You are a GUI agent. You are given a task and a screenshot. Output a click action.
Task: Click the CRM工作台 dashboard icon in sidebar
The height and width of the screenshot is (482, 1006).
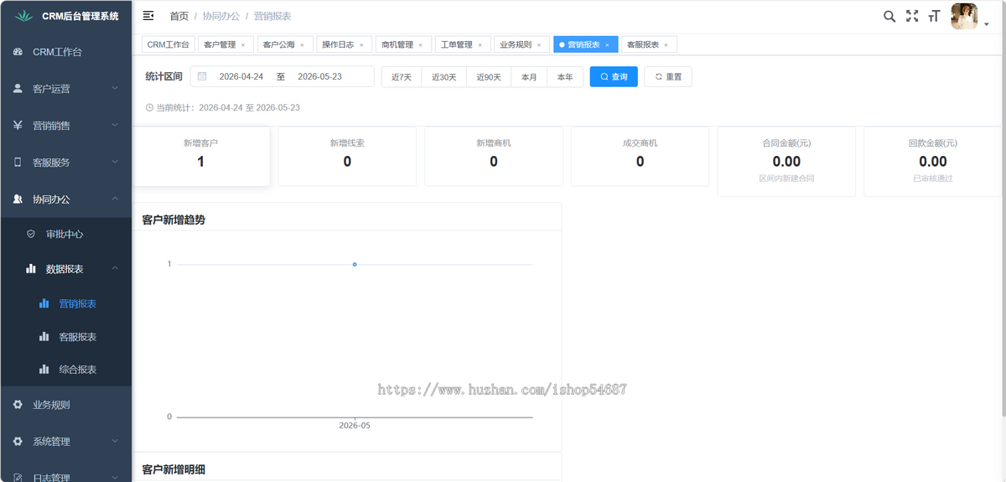click(18, 52)
